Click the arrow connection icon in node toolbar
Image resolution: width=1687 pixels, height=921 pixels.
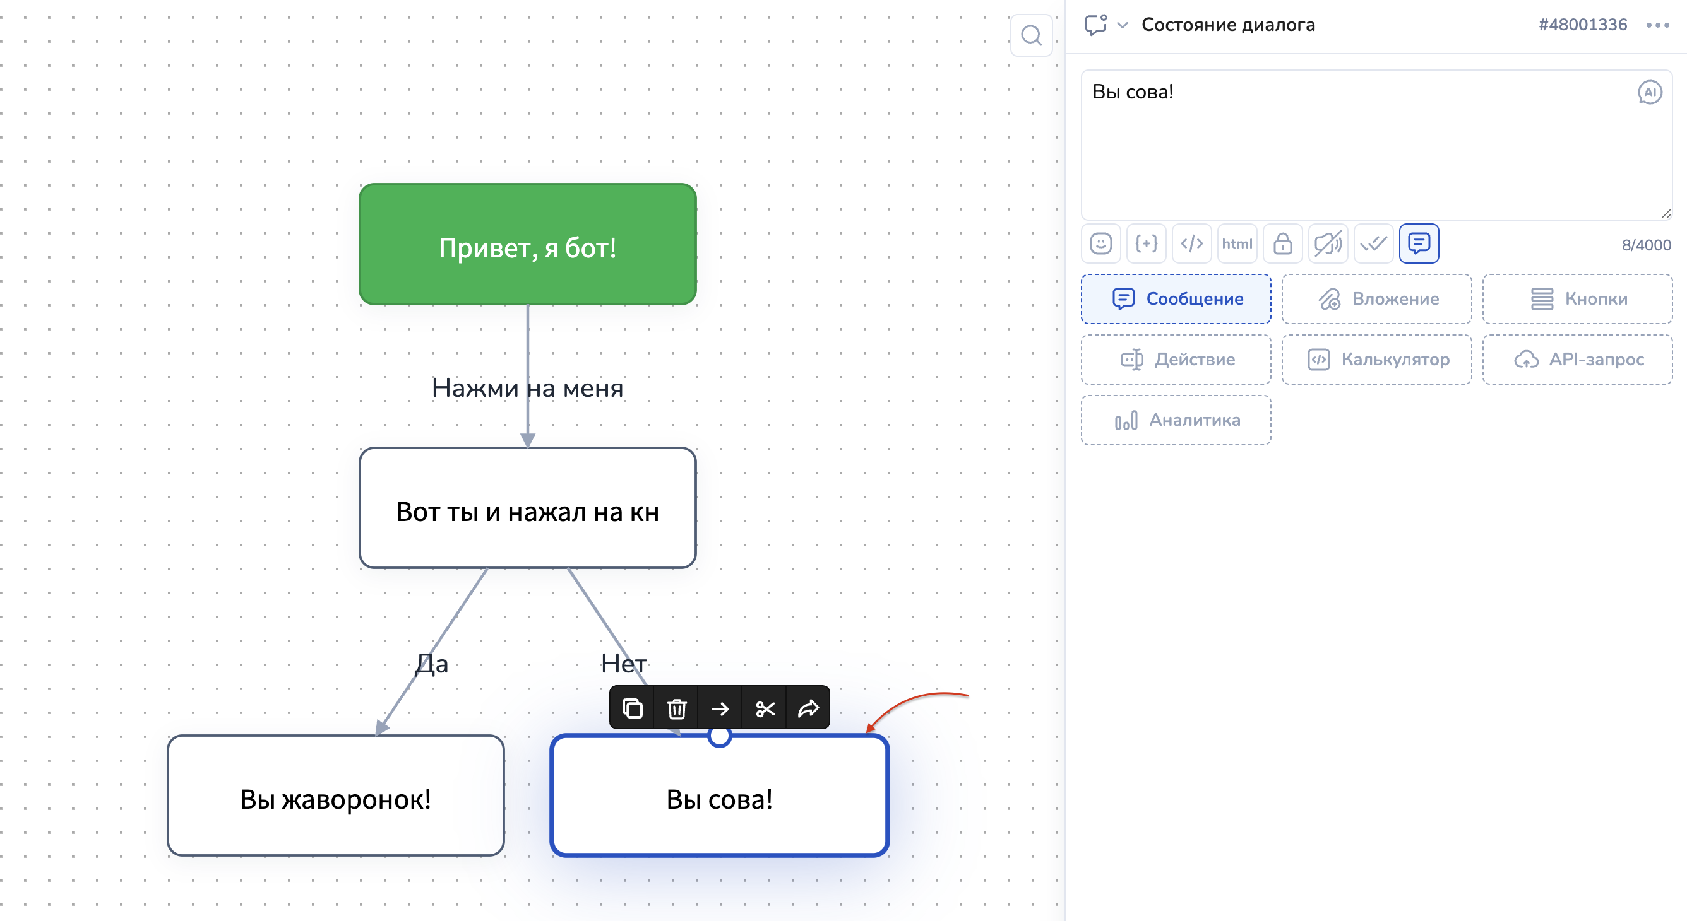click(720, 708)
